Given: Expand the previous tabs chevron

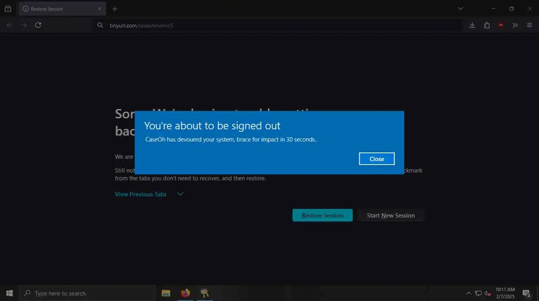Looking at the screenshot, I should 180,194.
